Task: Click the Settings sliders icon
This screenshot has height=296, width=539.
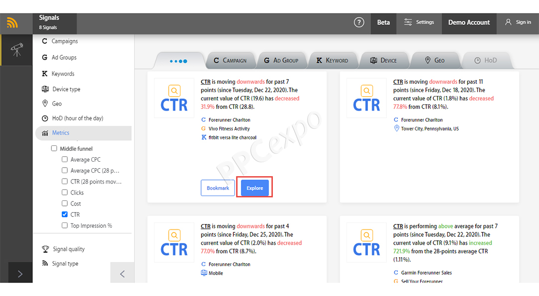Action: 408,22
